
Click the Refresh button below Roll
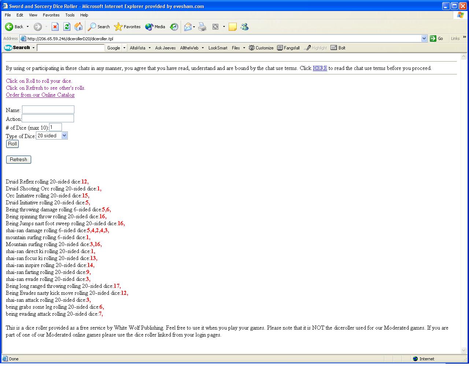(19, 160)
